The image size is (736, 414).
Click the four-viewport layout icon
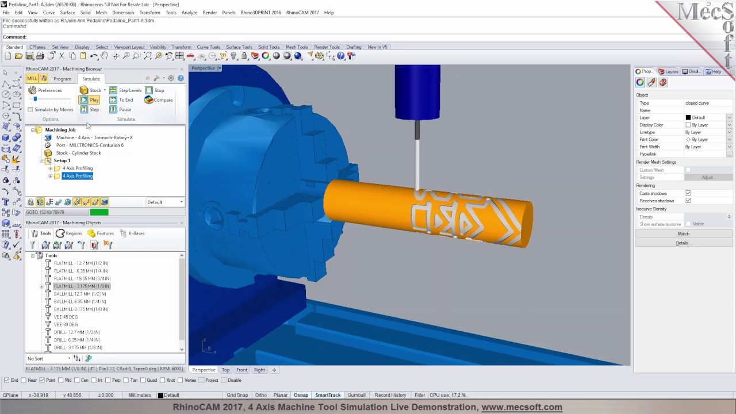(180, 56)
